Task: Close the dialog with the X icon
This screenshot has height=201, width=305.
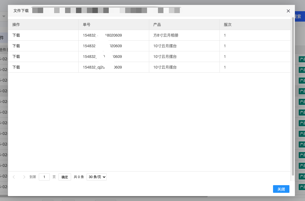Action: coord(288,11)
